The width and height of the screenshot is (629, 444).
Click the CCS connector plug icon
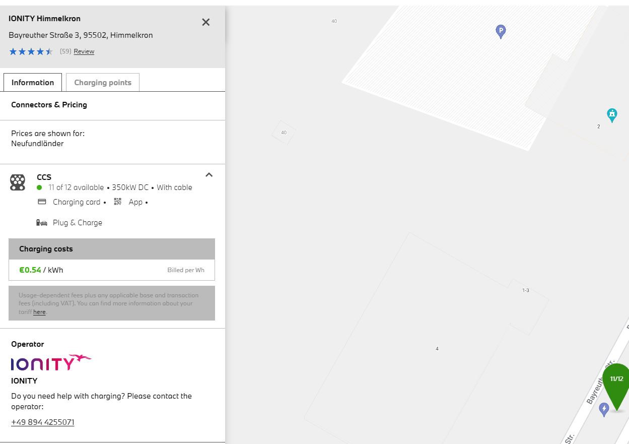point(18,182)
